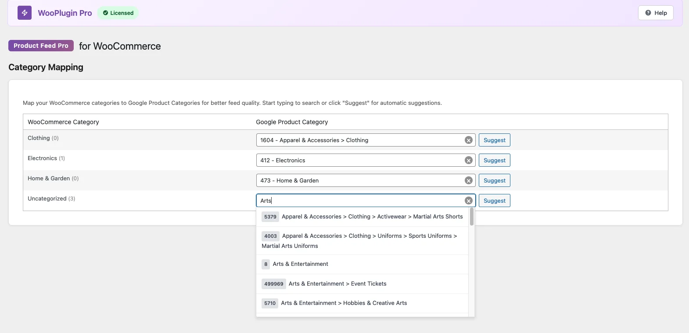Choose 499969 Event Tickets option
Viewport: 689px width, 333px height.
click(362, 284)
